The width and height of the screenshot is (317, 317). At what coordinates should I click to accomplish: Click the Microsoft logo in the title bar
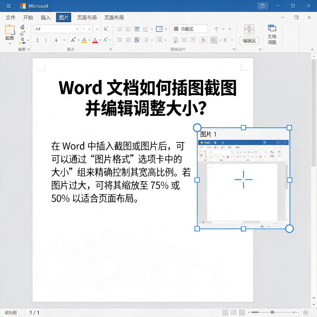pos(23,6)
